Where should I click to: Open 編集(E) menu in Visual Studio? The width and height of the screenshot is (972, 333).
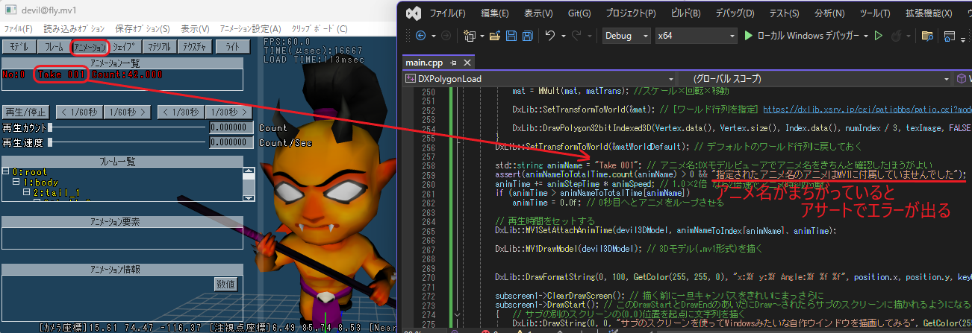point(495,13)
